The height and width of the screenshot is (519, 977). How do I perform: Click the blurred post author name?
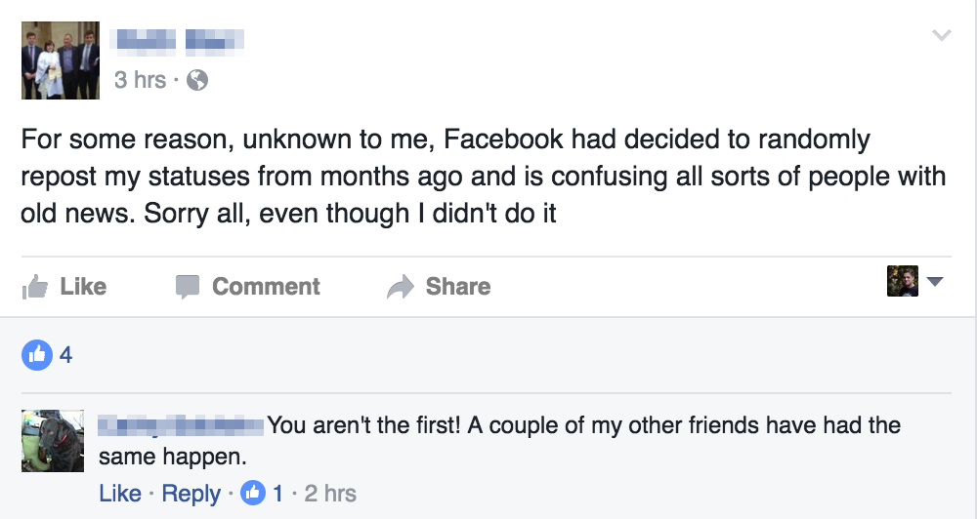tap(179, 40)
